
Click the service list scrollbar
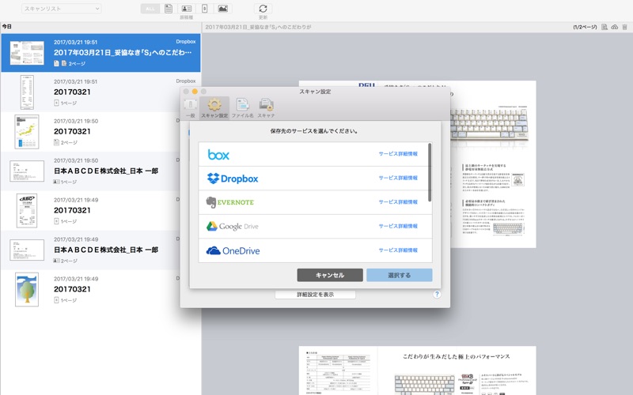pyautogui.click(x=430, y=172)
